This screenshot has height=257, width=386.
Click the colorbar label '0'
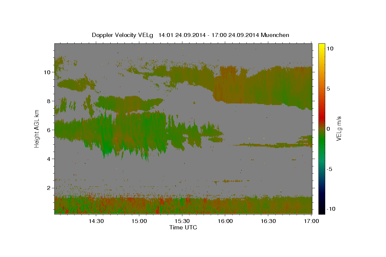[328, 129]
